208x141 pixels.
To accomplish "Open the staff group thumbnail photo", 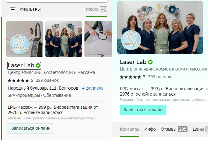I will click(64, 39).
